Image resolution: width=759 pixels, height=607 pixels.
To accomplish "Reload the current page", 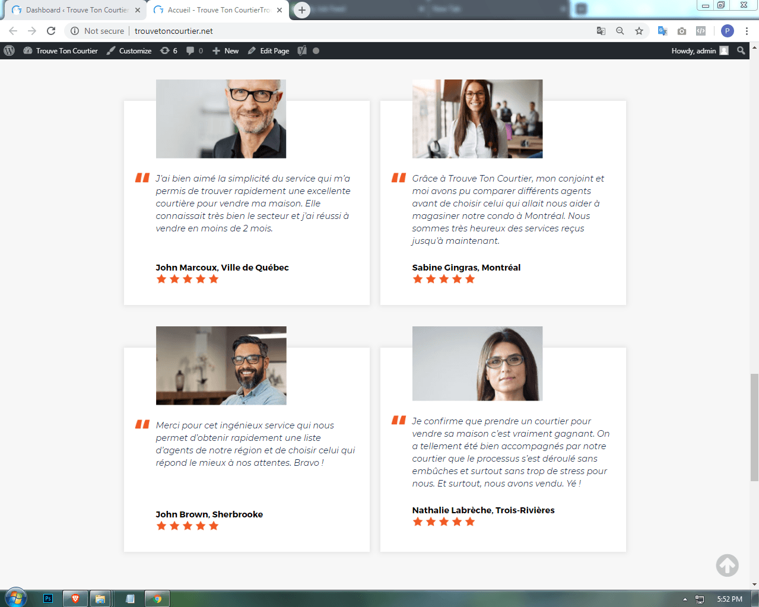I will pos(51,31).
